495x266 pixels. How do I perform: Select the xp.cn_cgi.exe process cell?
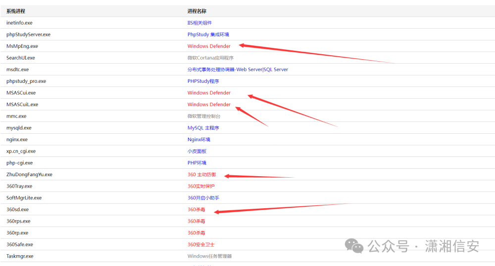[x=21, y=151]
